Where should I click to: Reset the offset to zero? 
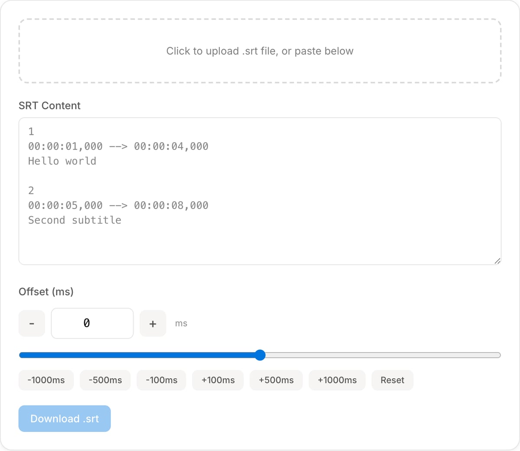point(392,380)
